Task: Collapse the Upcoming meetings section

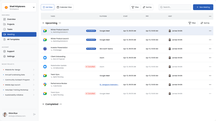Action: [x=43, y=23]
